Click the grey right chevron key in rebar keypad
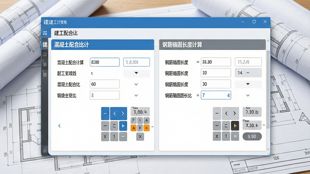Viewport: 310px width, 174px height. [x=235, y=113]
